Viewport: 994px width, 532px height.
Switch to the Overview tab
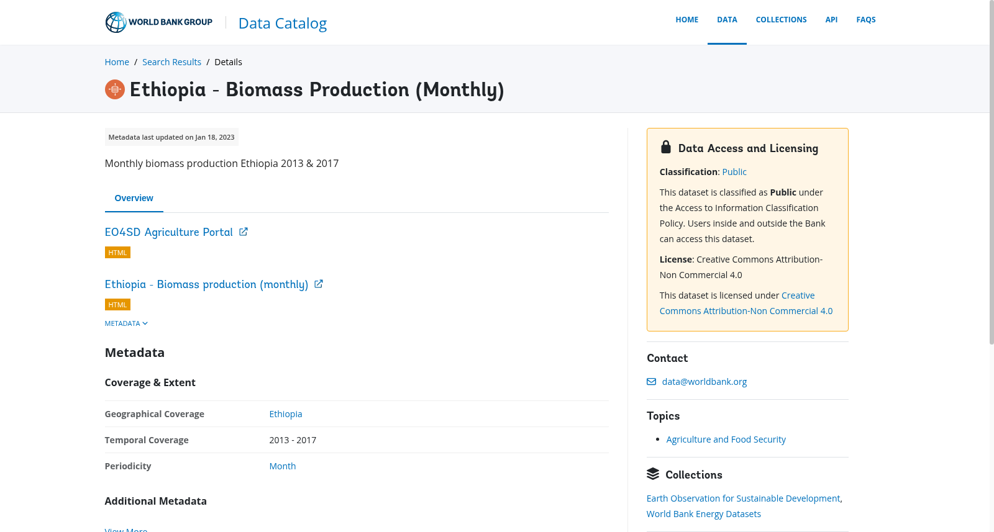pyautogui.click(x=134, y=198)
